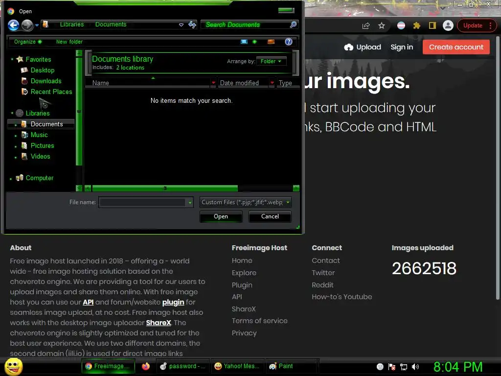Click the 2 locations link

pyautogui.click(x=130, y=68)
